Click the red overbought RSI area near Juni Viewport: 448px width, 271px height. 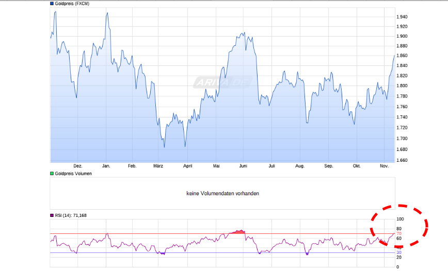[x=238, y=232]
